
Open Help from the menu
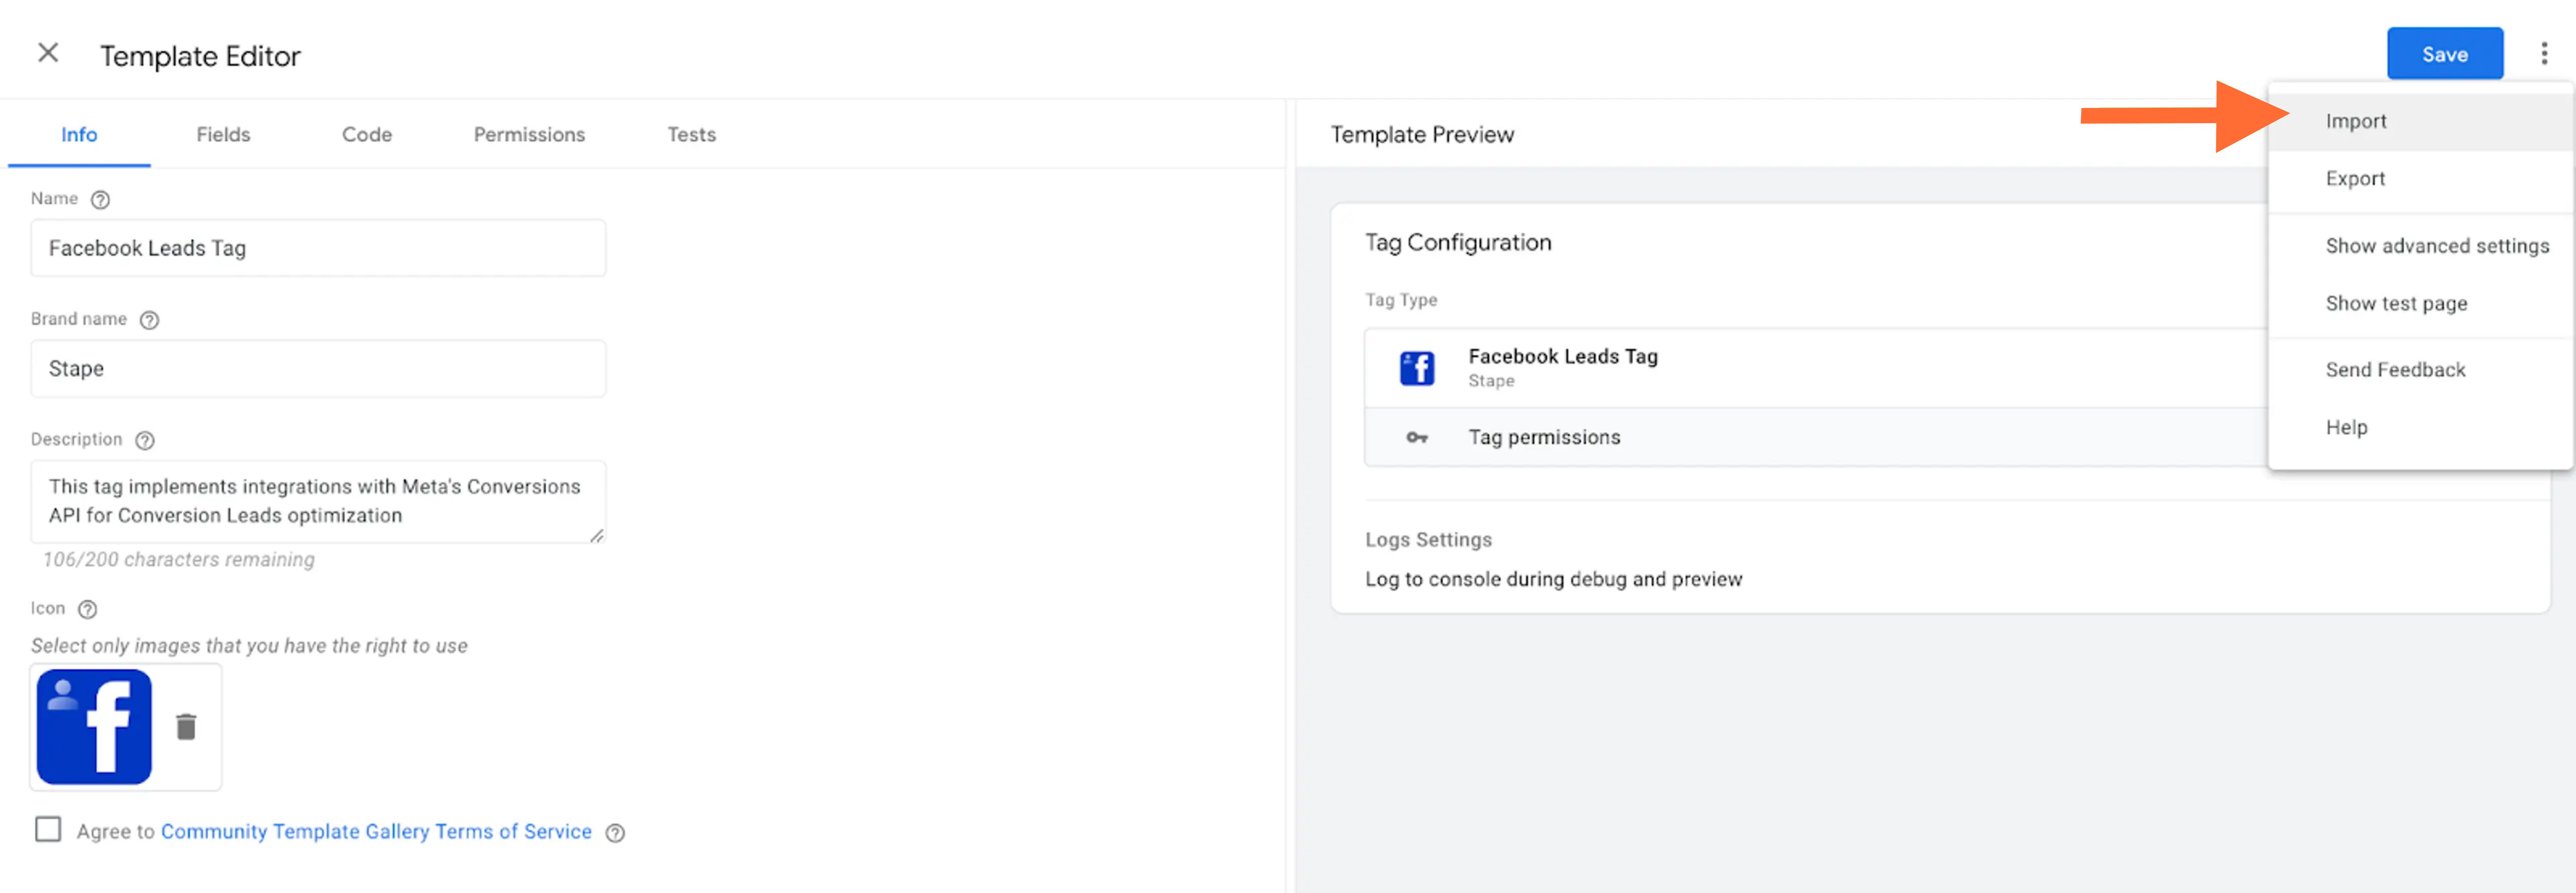pos(2420,428)
